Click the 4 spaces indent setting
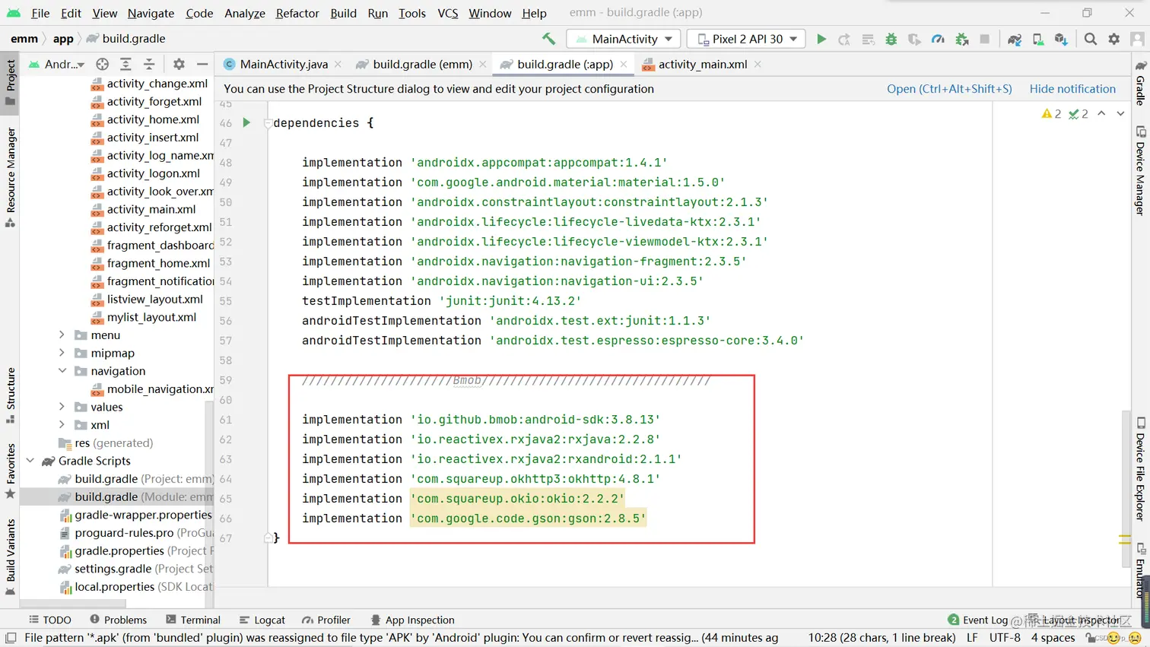Viewport: 1150px width, 647px height. 1053,638
